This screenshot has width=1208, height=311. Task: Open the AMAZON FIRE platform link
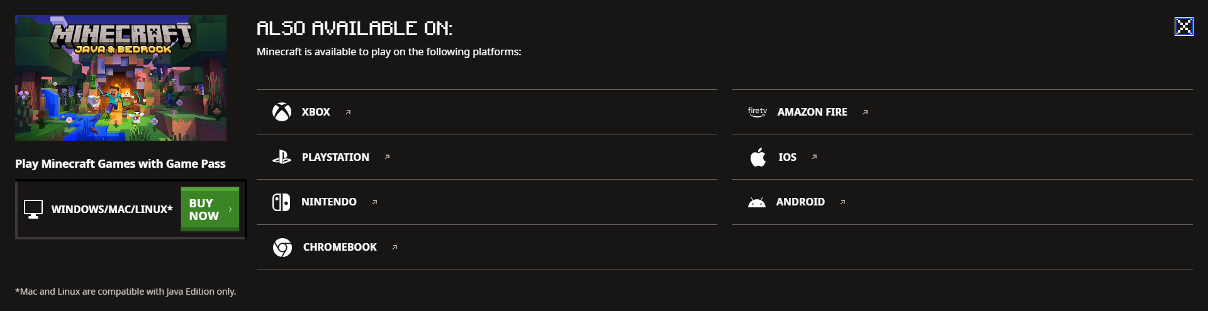point(963,112)
